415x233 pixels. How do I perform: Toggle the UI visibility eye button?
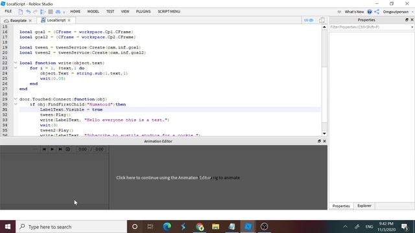tap(309, 20)
